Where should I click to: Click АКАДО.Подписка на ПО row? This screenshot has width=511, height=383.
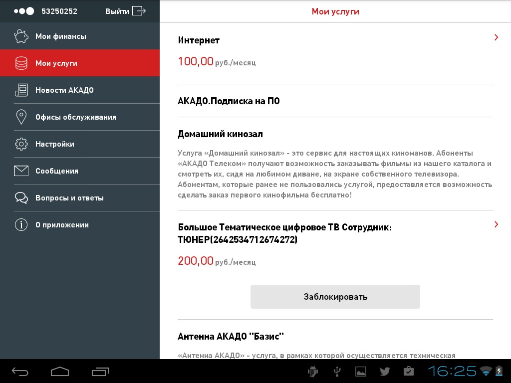click(x=335, y=101)
